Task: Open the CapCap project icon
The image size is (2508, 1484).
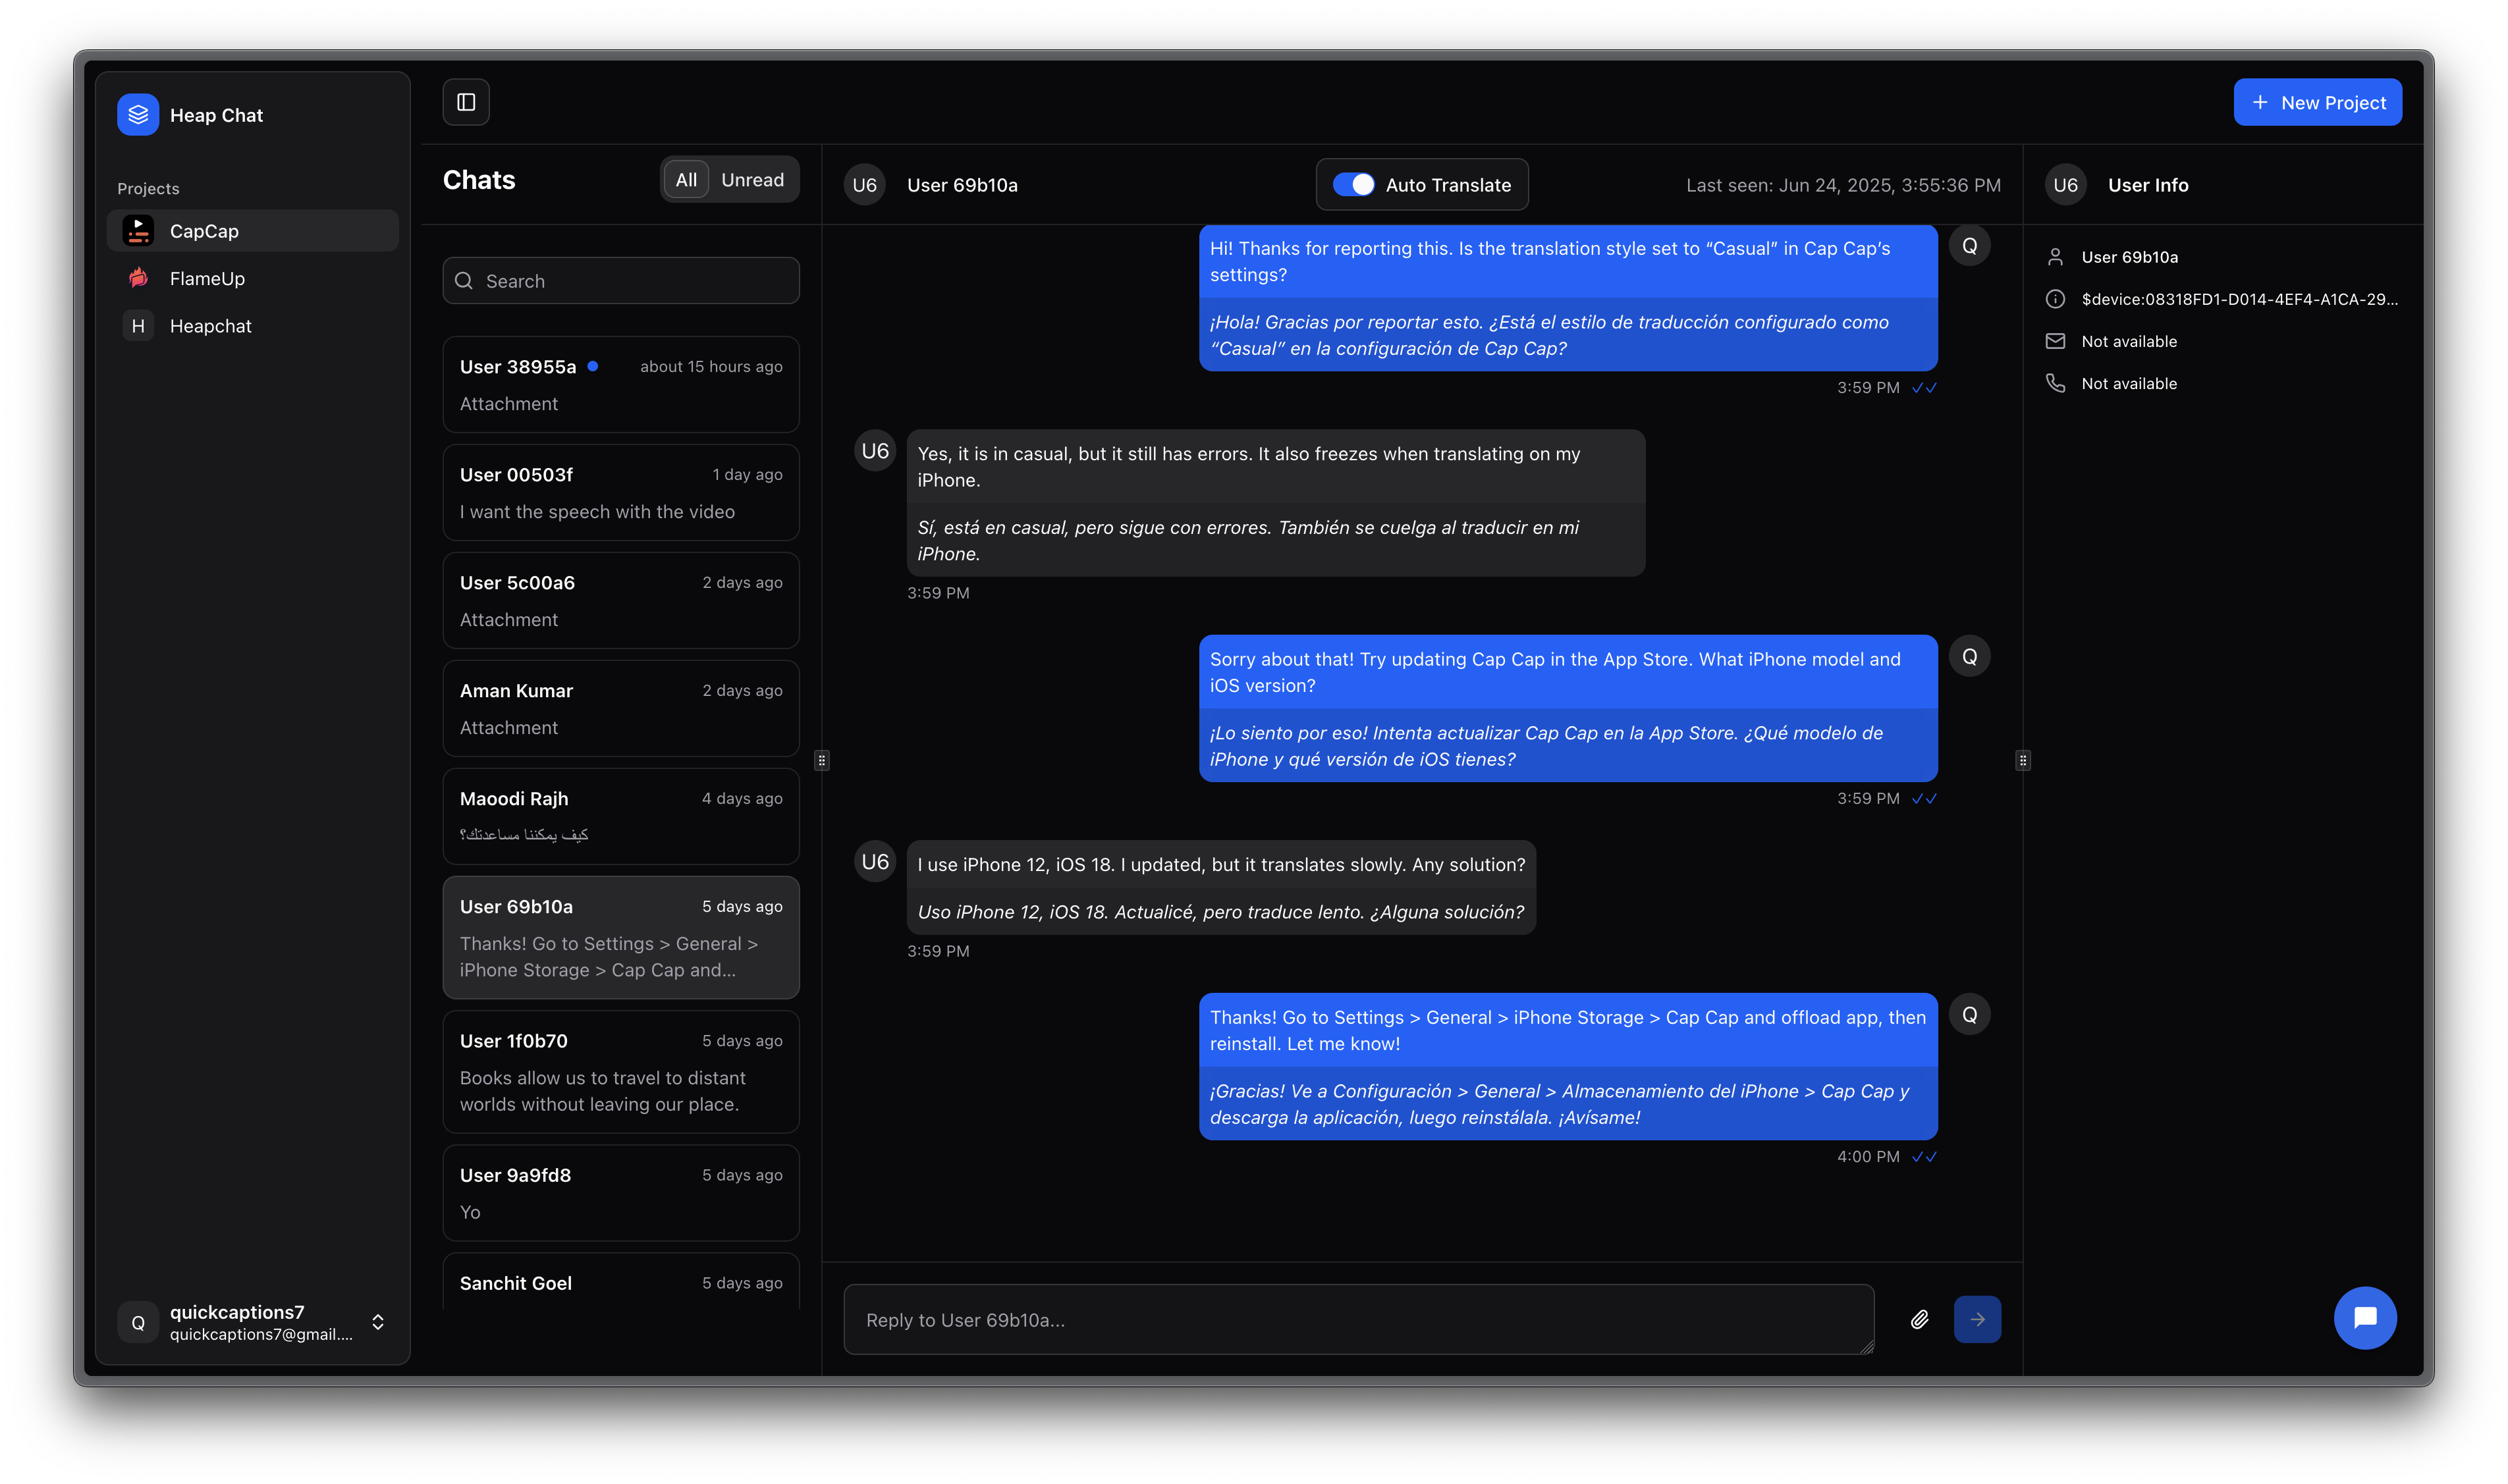Action: 137,230
